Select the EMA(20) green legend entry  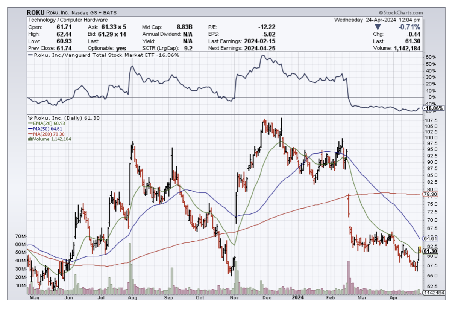(x=44, y=123)
